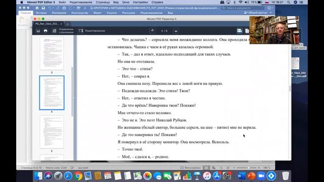The image size is (324, 182).
Task: Click the Word print icon in title bar
Action: (x=64, y=8)
